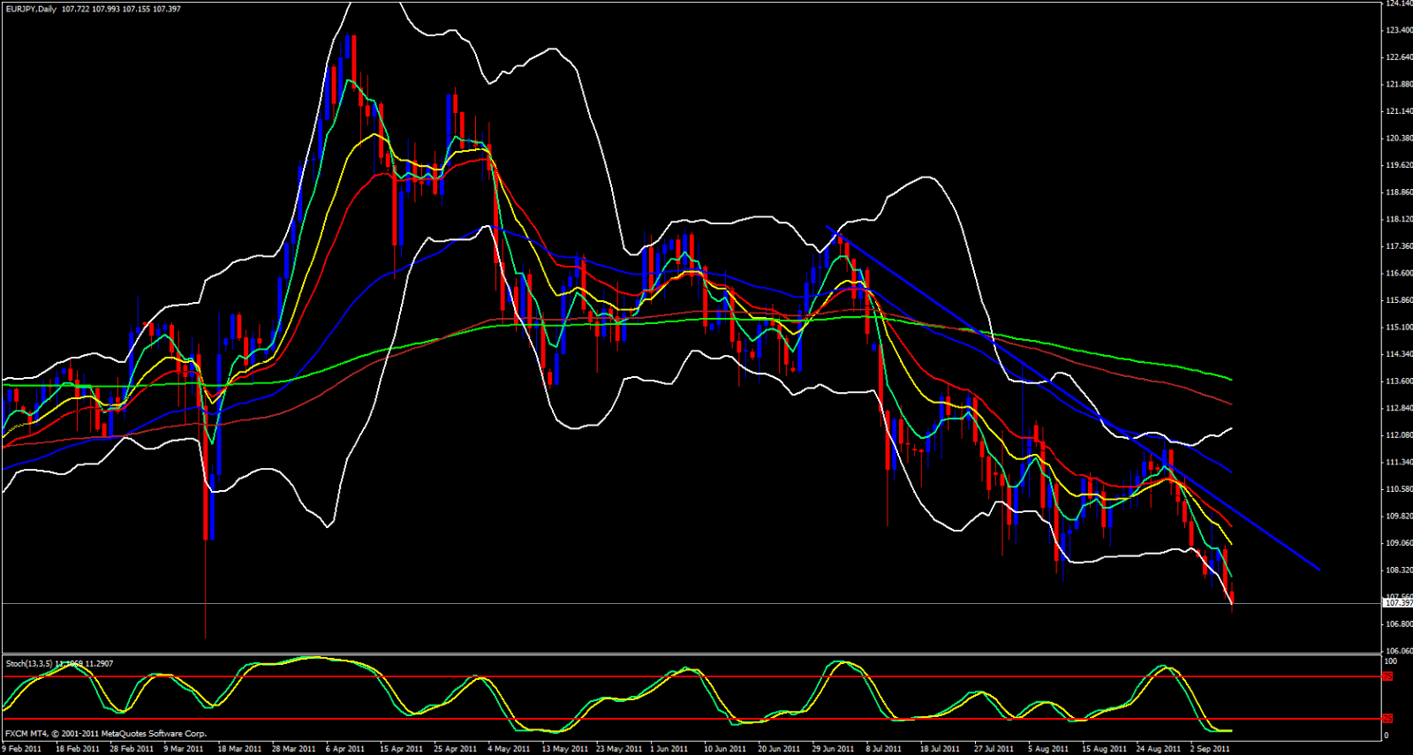
Task: Click the 15 Aug 2011 date label
Action: coord(1104,749)
